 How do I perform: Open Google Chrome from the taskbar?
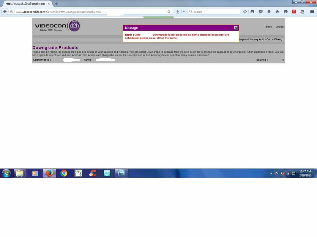pos(64,173)
